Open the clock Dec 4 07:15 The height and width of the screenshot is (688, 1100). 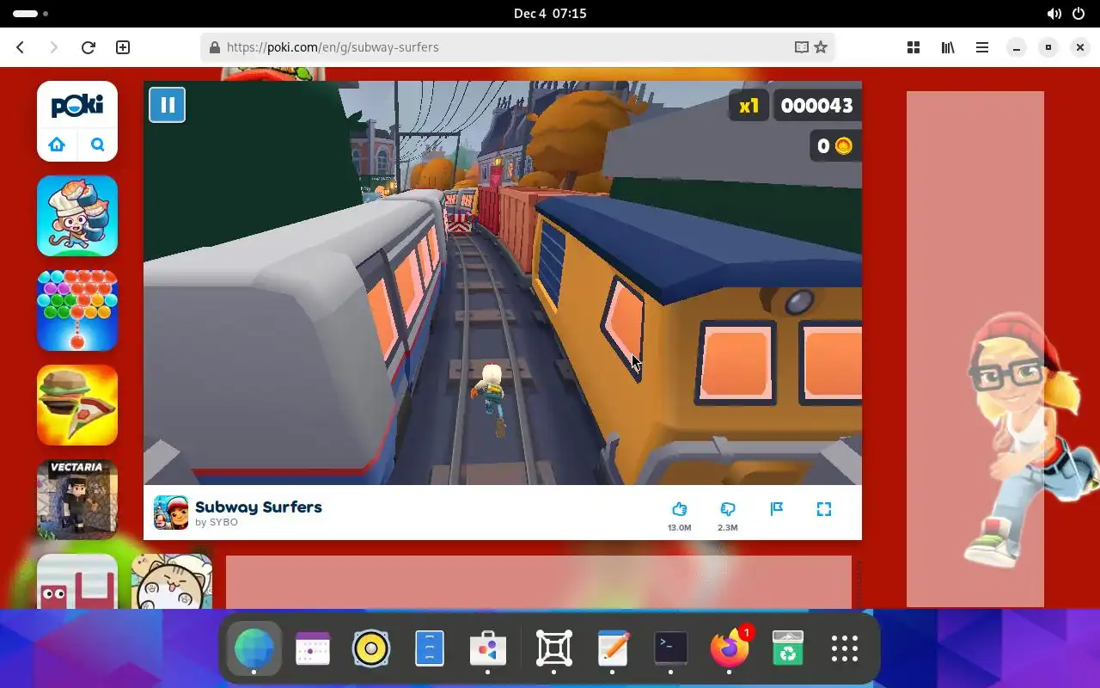point(550,14)
